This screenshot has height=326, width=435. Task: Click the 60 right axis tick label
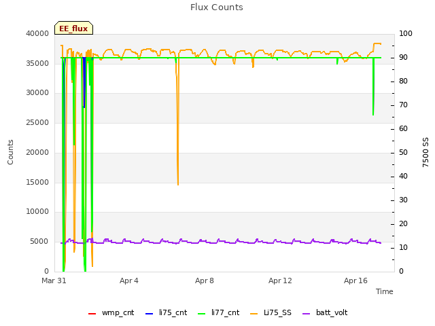[403, 129]
